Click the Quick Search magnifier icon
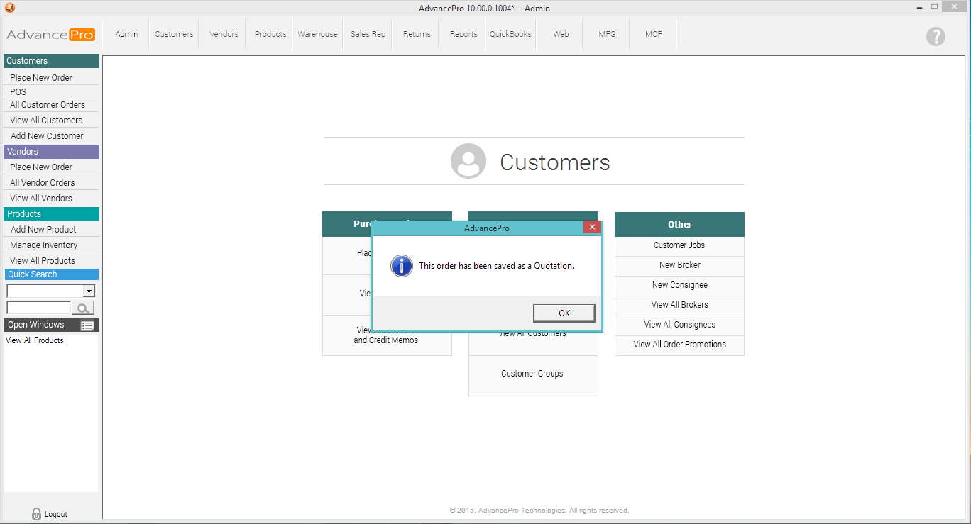971x524 pixels. 83,308
